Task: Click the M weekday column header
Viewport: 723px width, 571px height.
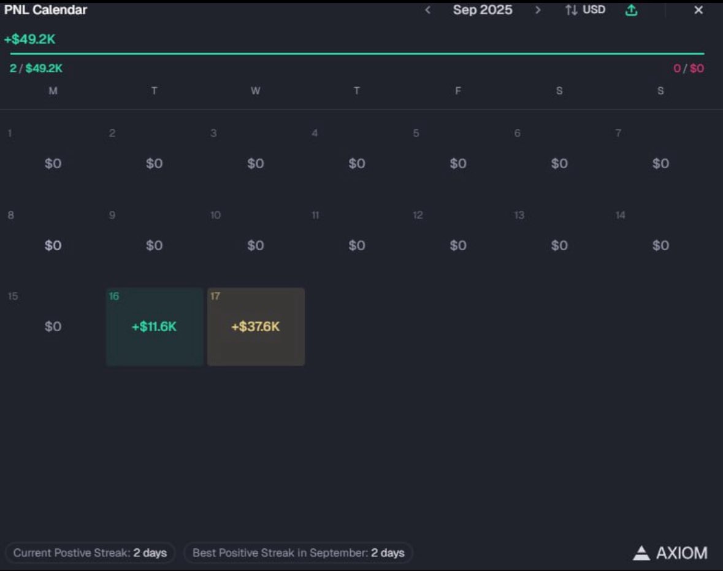Action: pyautogui.click(x=53, y=91)
